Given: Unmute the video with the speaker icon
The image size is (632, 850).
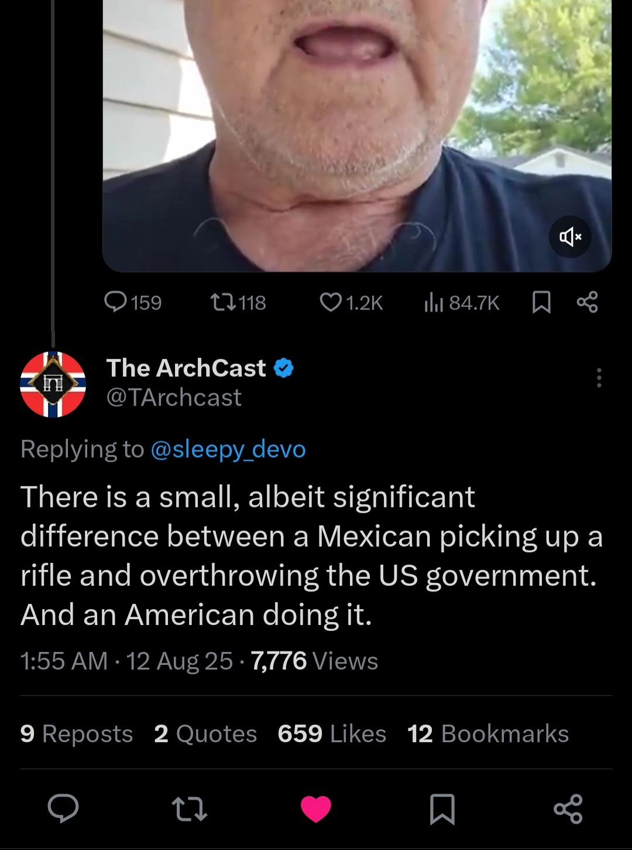Looking at the screenshot, I should point(570,237).
